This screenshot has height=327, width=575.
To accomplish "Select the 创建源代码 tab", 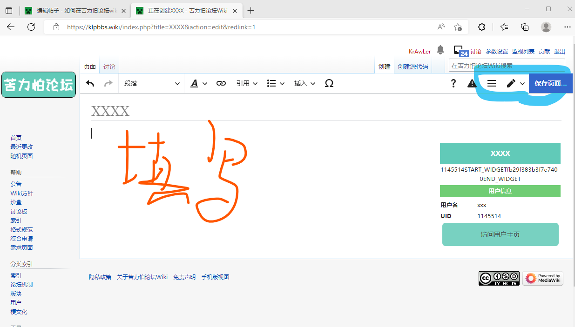I will tap(413, 67).
